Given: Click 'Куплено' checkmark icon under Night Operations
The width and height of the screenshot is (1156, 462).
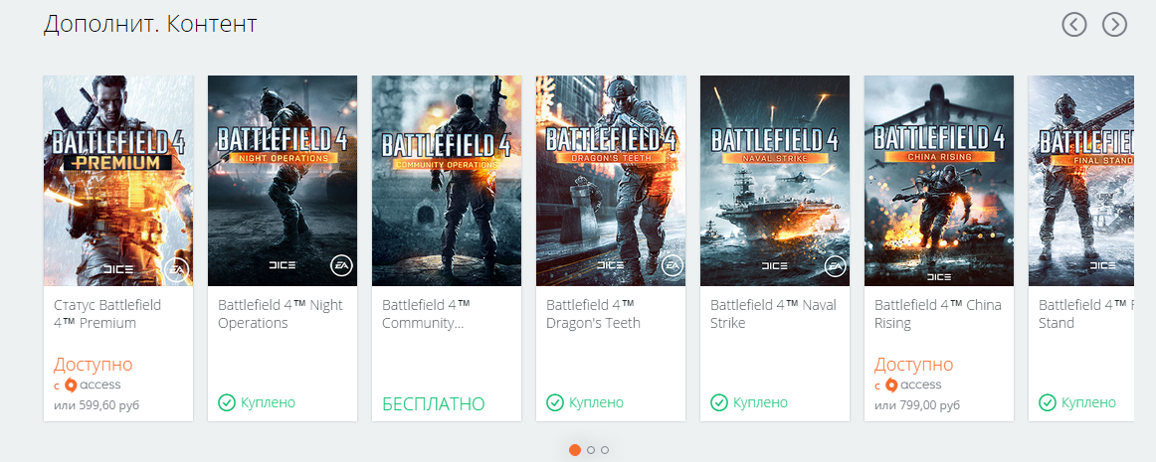Looking at the screenshot, I should point(227,402).
